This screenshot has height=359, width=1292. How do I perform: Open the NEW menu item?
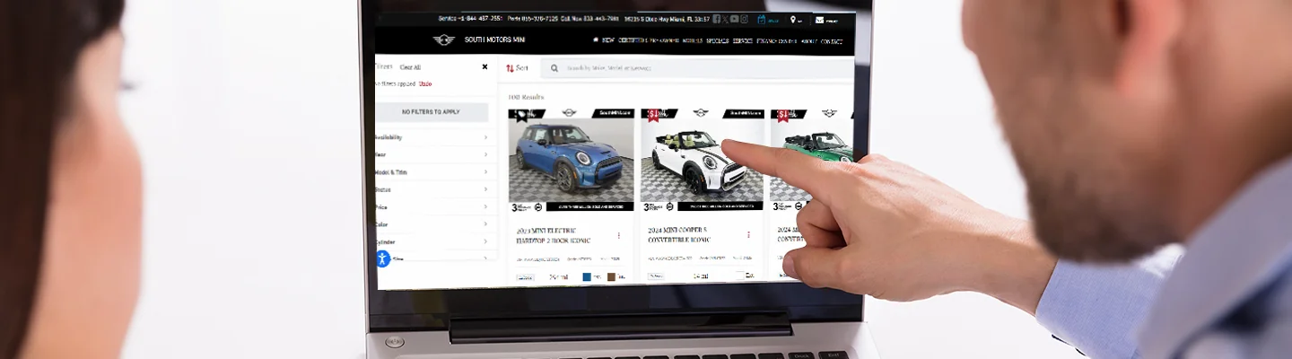608,40
